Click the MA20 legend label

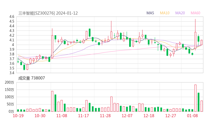tap(180, 13)
